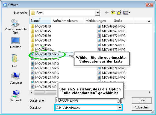Create a new folder icon

[x=119, y=13]
